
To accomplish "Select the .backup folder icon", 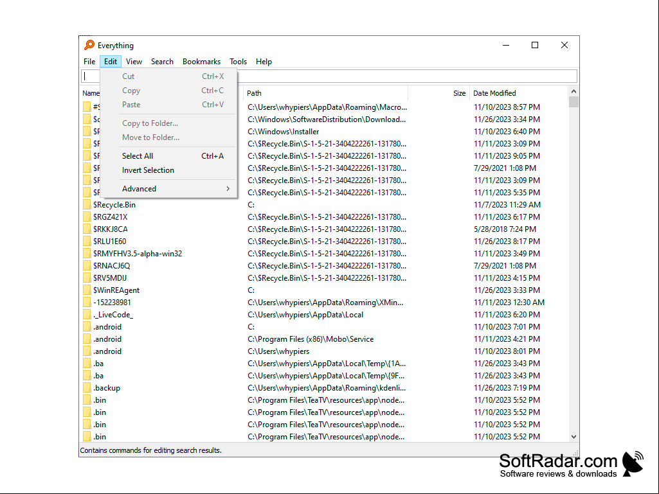I will 87,388.
